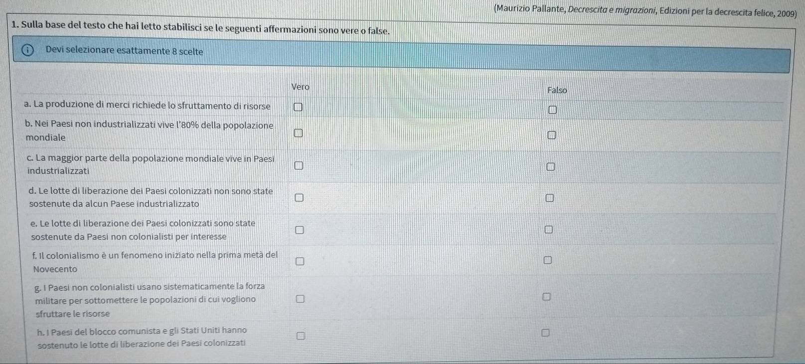
Task: Select Vero for statement h on communist bloc
Action: pyautogui.click(x=300, y=336)
